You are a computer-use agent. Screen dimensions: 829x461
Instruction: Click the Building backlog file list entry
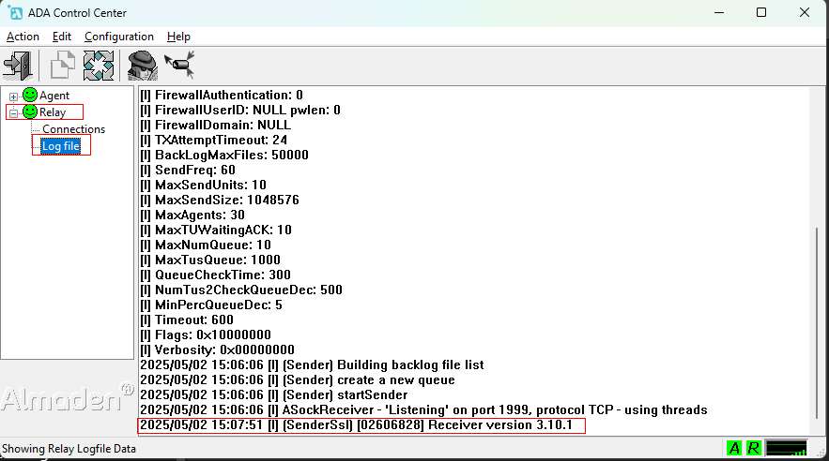tap(312, 364)
